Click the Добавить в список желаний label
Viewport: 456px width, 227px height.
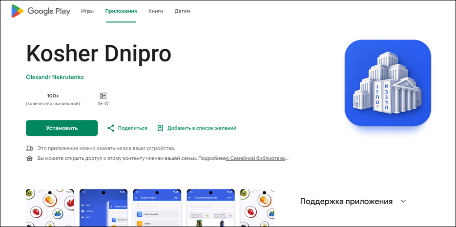click(x=202, y=128)
